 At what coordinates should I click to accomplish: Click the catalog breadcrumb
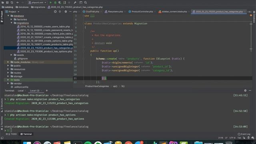point(7,7)
